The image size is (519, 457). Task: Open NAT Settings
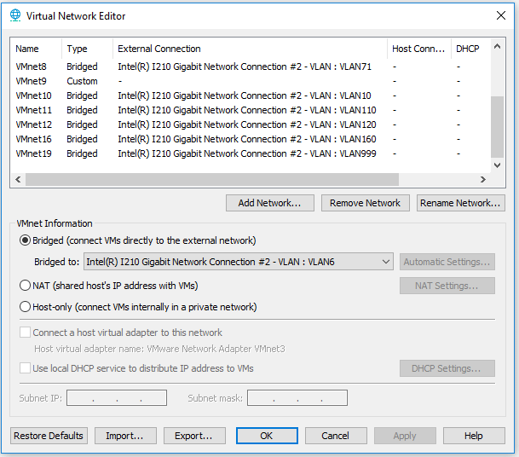447,286
